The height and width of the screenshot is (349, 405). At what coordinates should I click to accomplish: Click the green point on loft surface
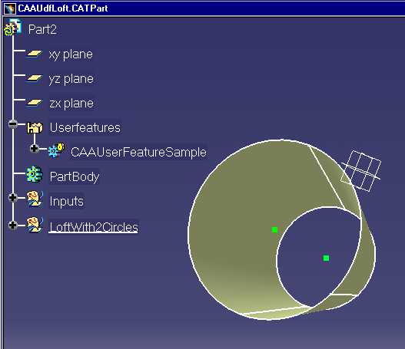click(275, 229)
